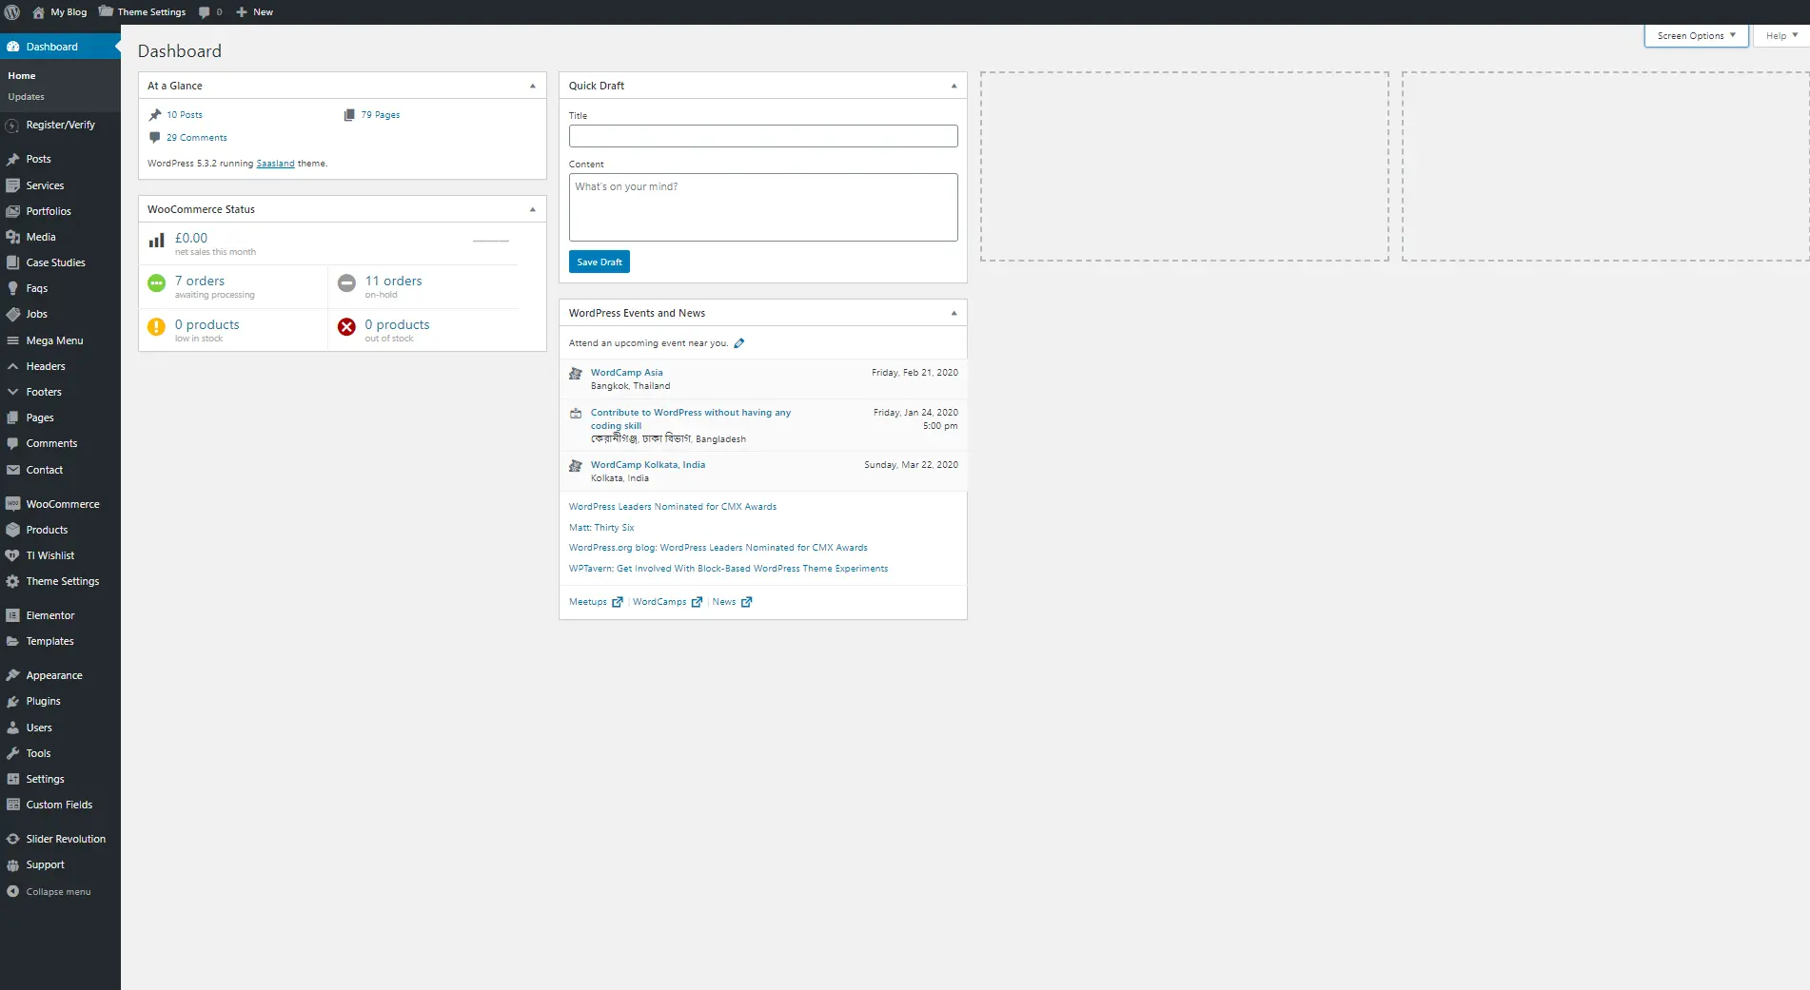Click the Services sidebar icon
The height and width of the screenshot is (990, 1810).
pos(12,185)
